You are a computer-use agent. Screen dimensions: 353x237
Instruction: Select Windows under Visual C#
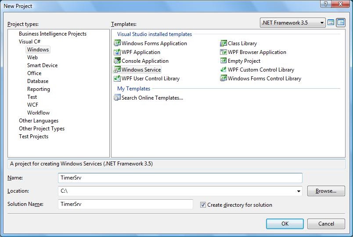coord(38,50)
